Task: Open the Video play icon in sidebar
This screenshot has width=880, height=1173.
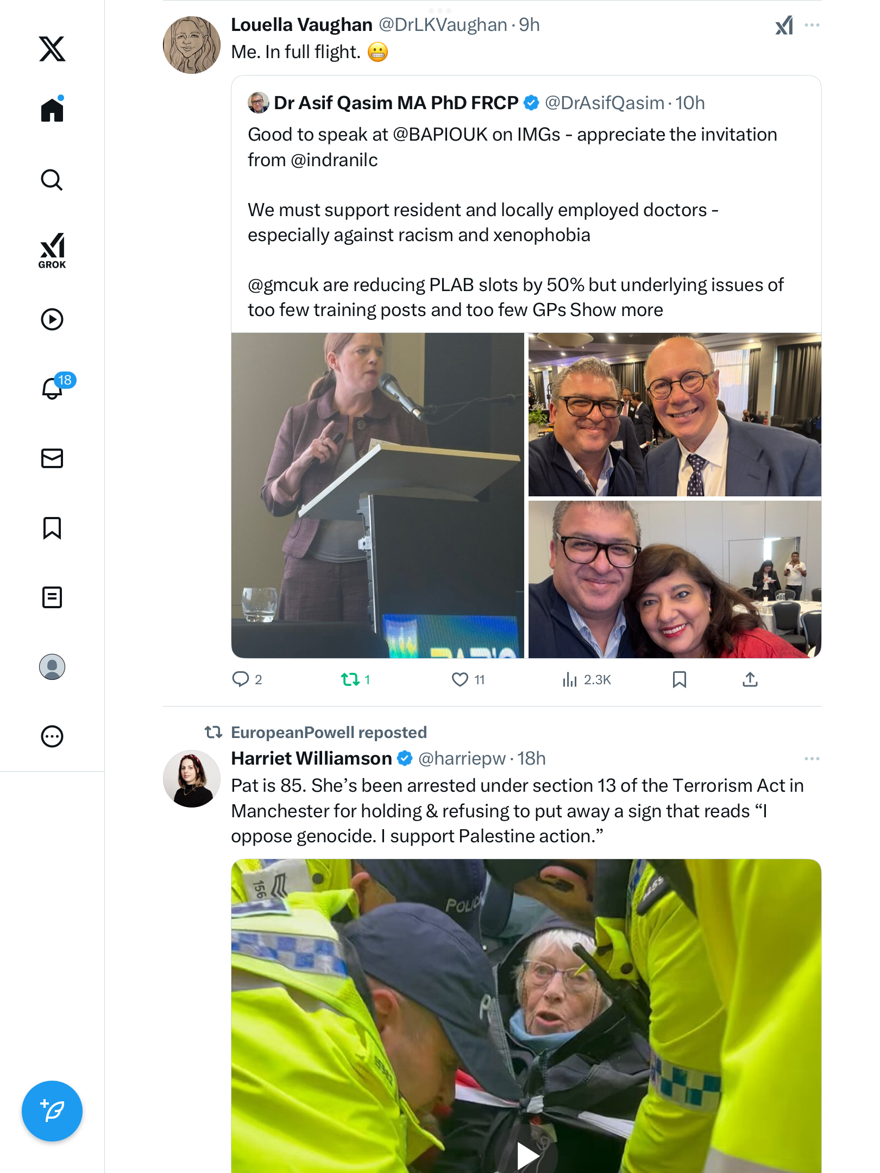Action: 52,319
